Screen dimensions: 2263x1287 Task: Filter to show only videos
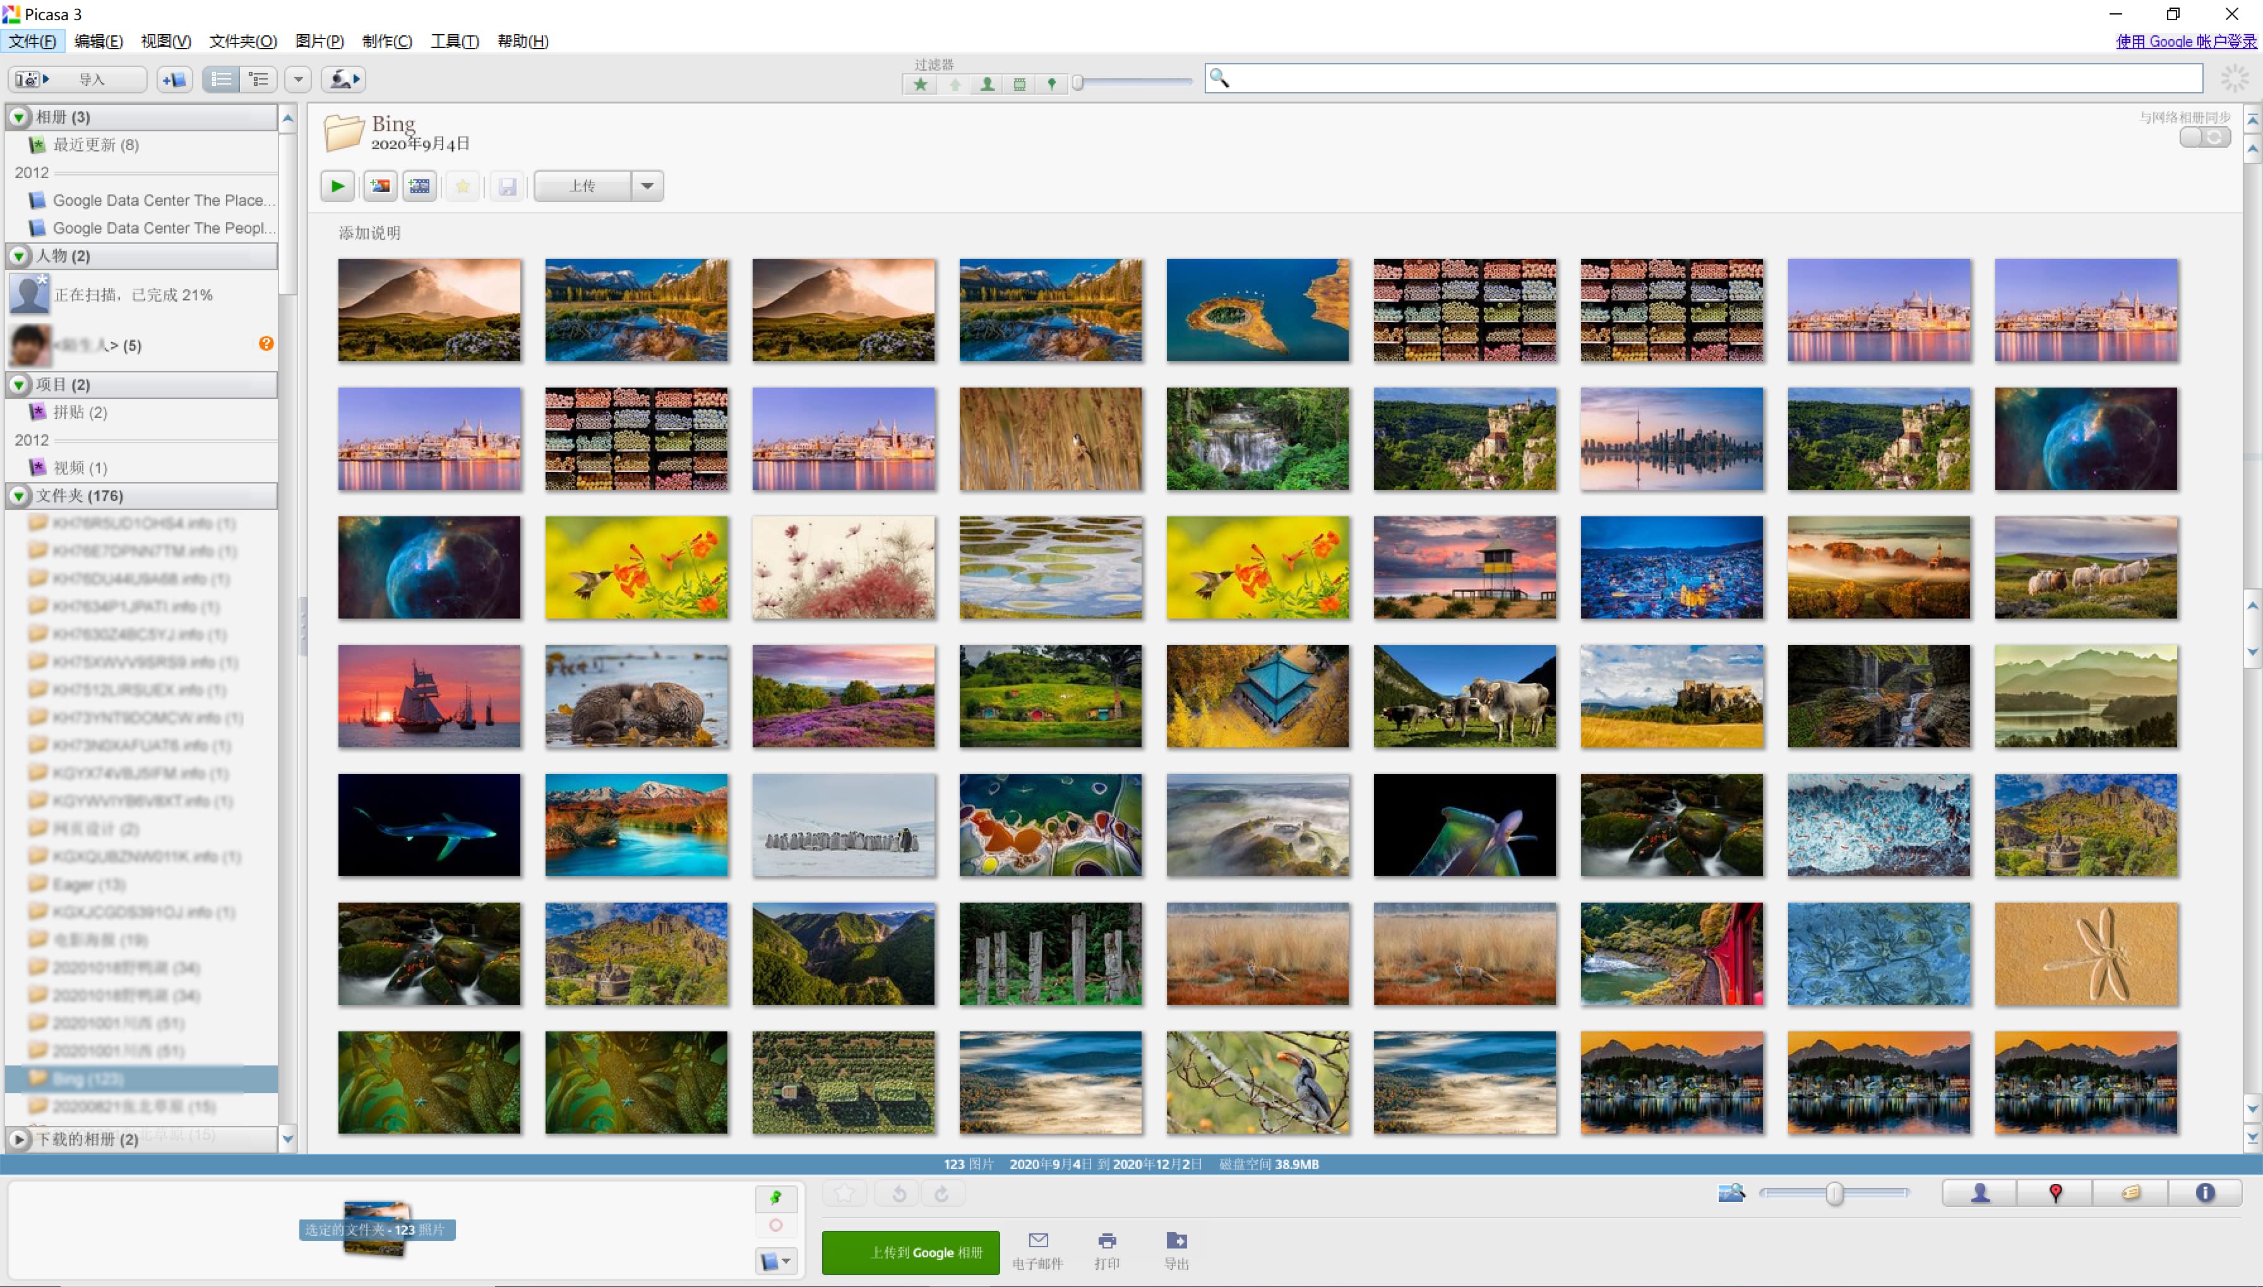pos(1019,84)
